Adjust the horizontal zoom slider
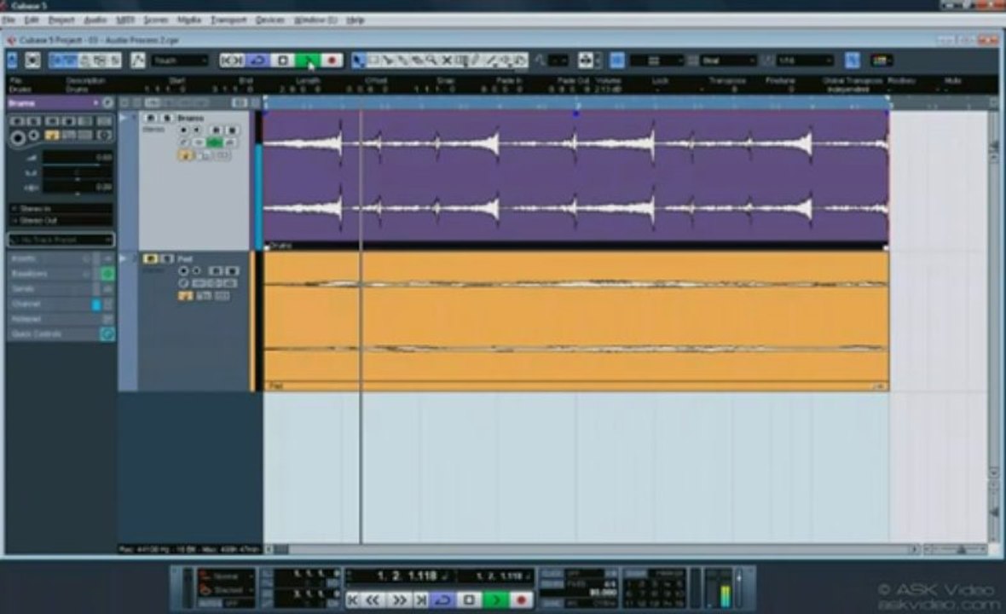Viewport: 1006px width, 614px height. [960, 550]
